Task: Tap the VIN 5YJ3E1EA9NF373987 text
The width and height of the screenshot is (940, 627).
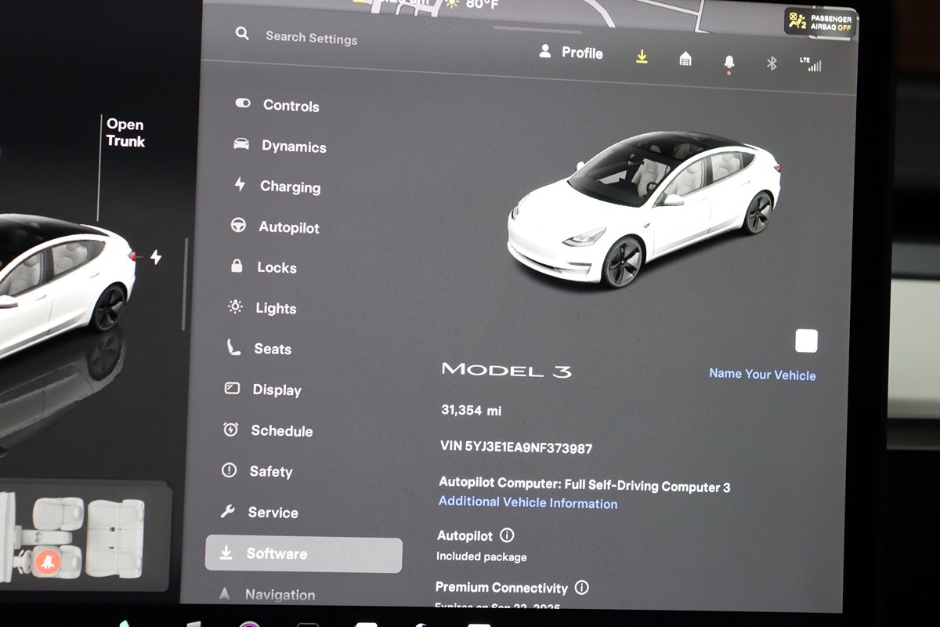Action: pyautogui.click(x=516, y=448)
